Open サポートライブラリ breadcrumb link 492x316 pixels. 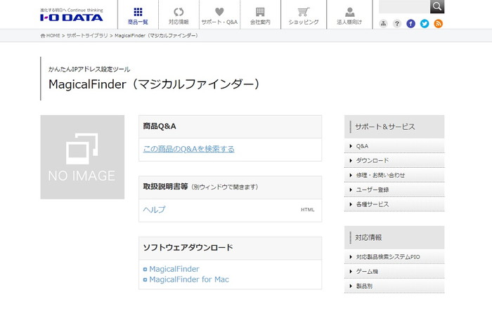[87, 36]
